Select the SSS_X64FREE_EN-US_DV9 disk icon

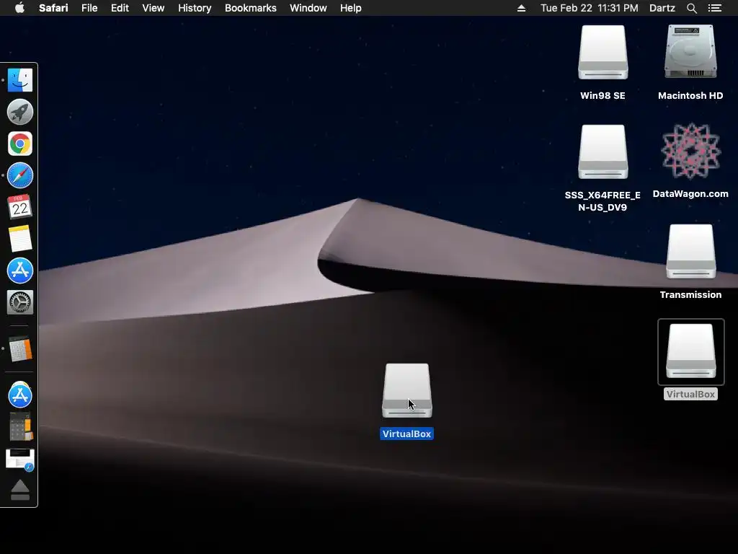coord(603,151)
